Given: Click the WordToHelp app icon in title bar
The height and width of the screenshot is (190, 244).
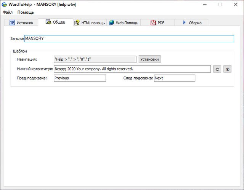Looking at the screenshot, I should pyautogui.click(x=4, y=5).
